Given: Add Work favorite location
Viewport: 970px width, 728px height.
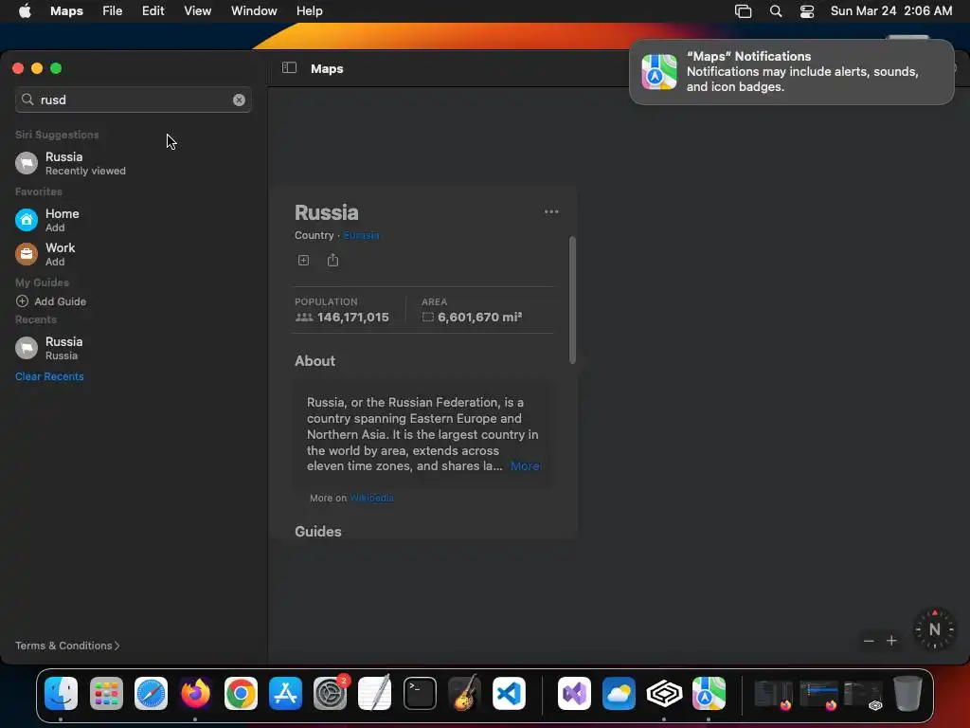Looking at the screenshot, I should 133,254.
